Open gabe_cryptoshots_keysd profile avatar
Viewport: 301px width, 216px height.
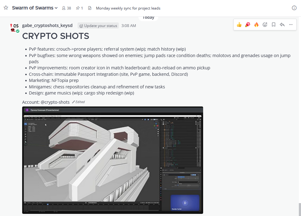point(14,28)
